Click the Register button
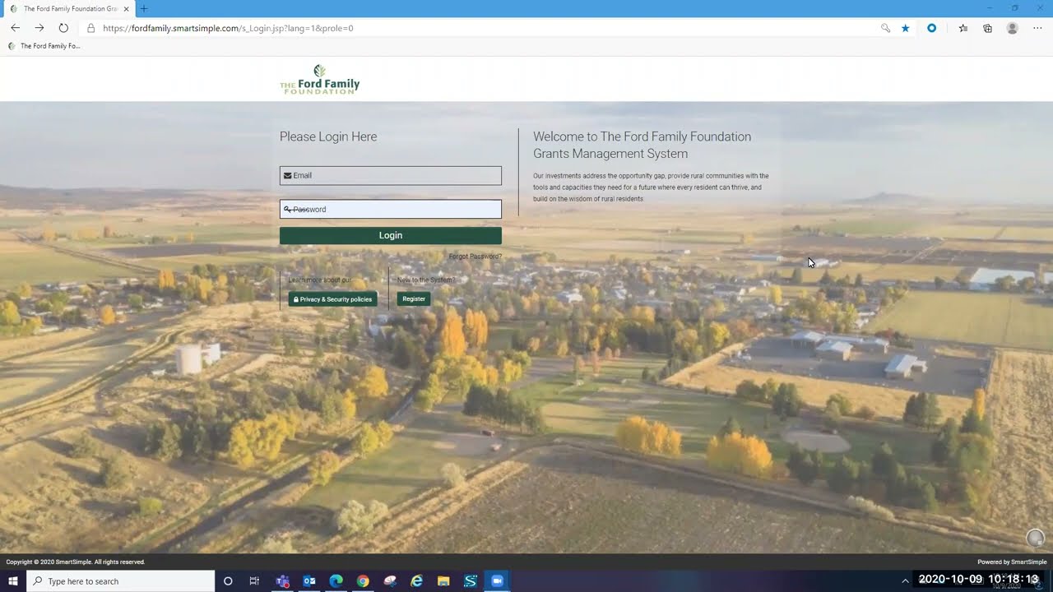This screenshot has width=1053, height=592. pos(414,299)
